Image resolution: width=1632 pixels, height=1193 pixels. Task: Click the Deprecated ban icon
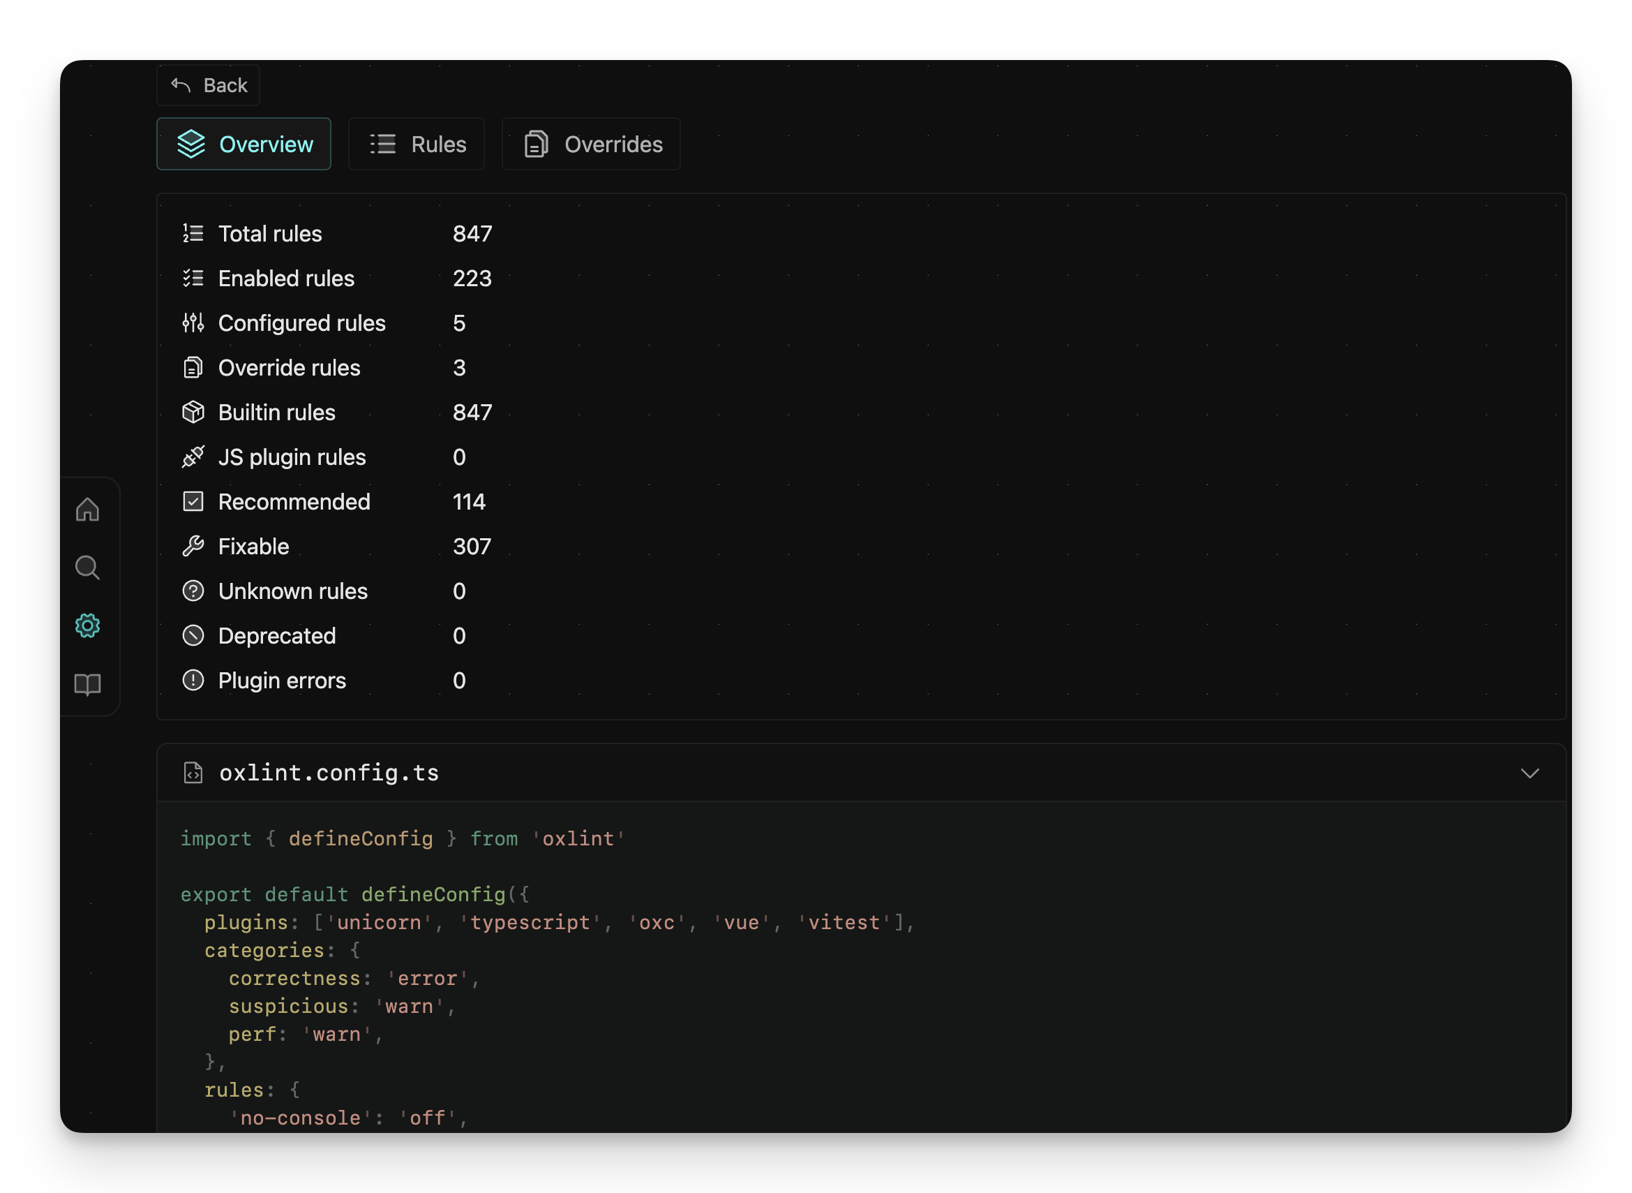(x=193, y=636)
